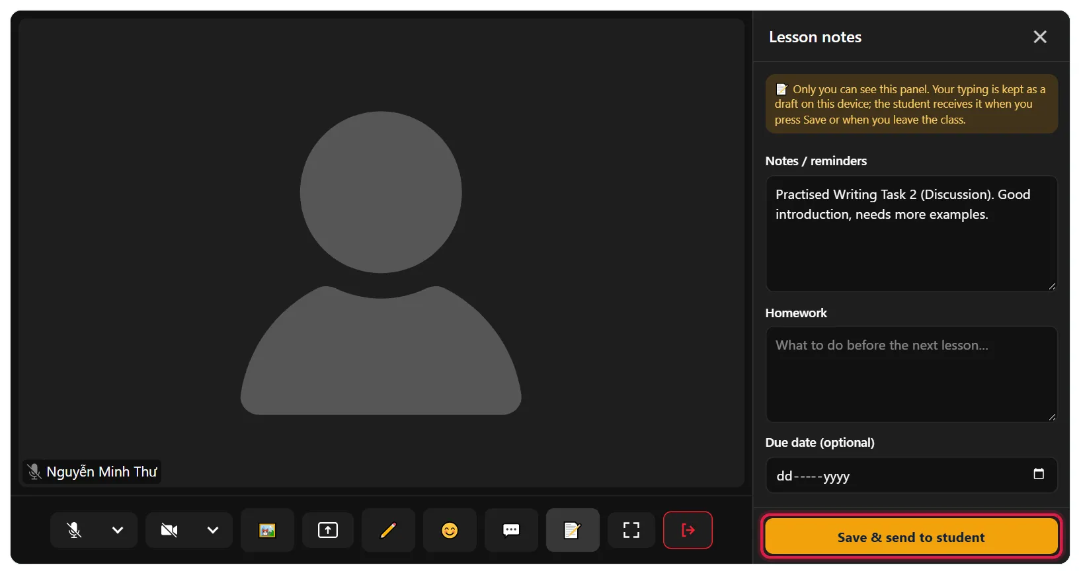Open the chat speech-bubble icon
The width and height of the screenshot is (1081, 575).
click(511, 530)
